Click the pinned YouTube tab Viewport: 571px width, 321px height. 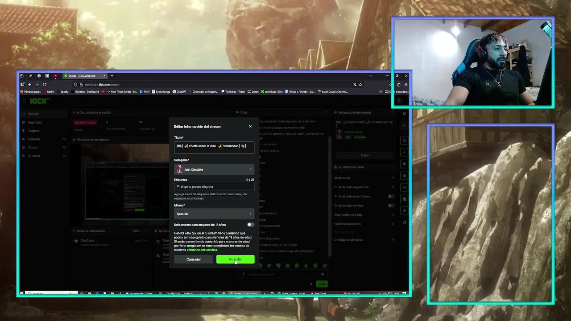[x=55, y=76]
